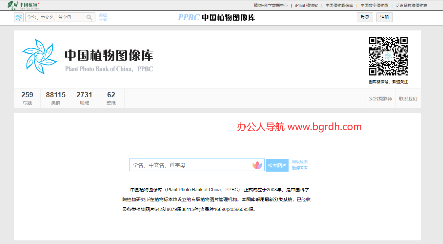Open 植物+科学数据中心 top link
The image size is (443, 244).
tap(271, 6)
